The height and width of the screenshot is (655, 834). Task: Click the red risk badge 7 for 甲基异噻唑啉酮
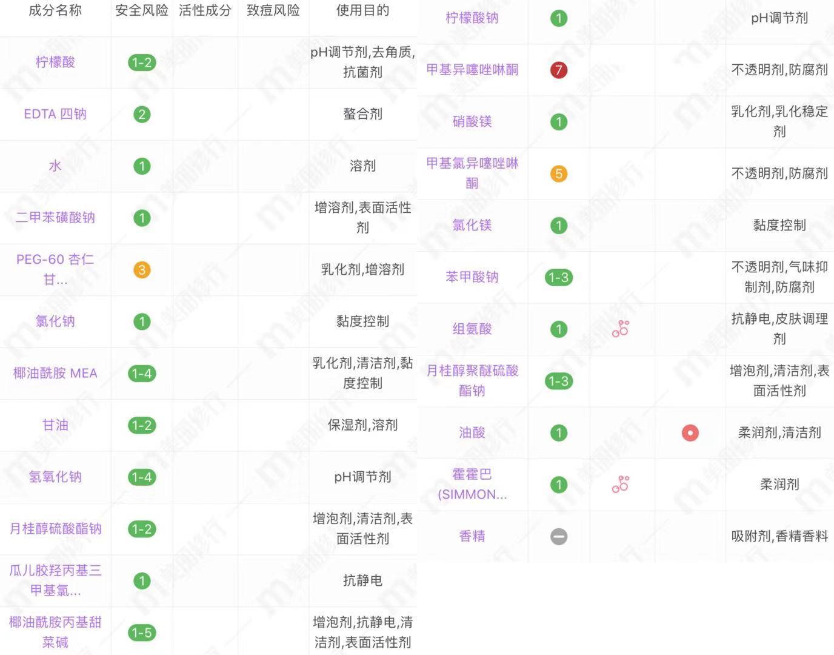(558, 70)
